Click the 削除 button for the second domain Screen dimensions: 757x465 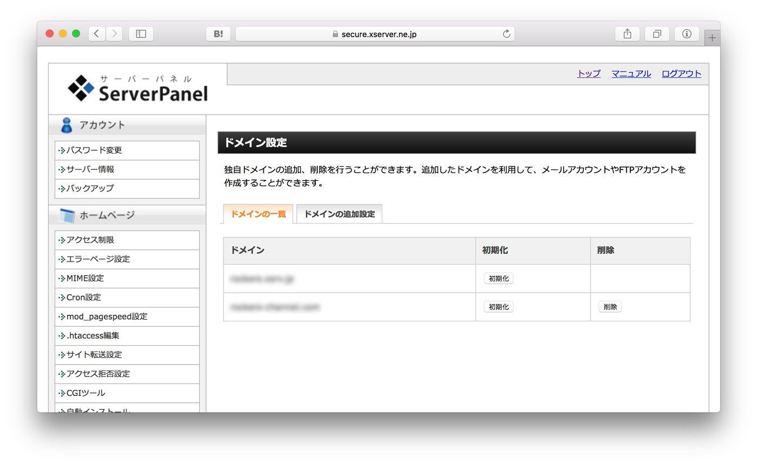click(609, 306)
